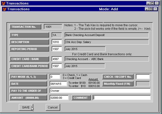Click the date field showing 08/14/15
Viewport: 162px width, 114px height.
click(x=58, y=84)
